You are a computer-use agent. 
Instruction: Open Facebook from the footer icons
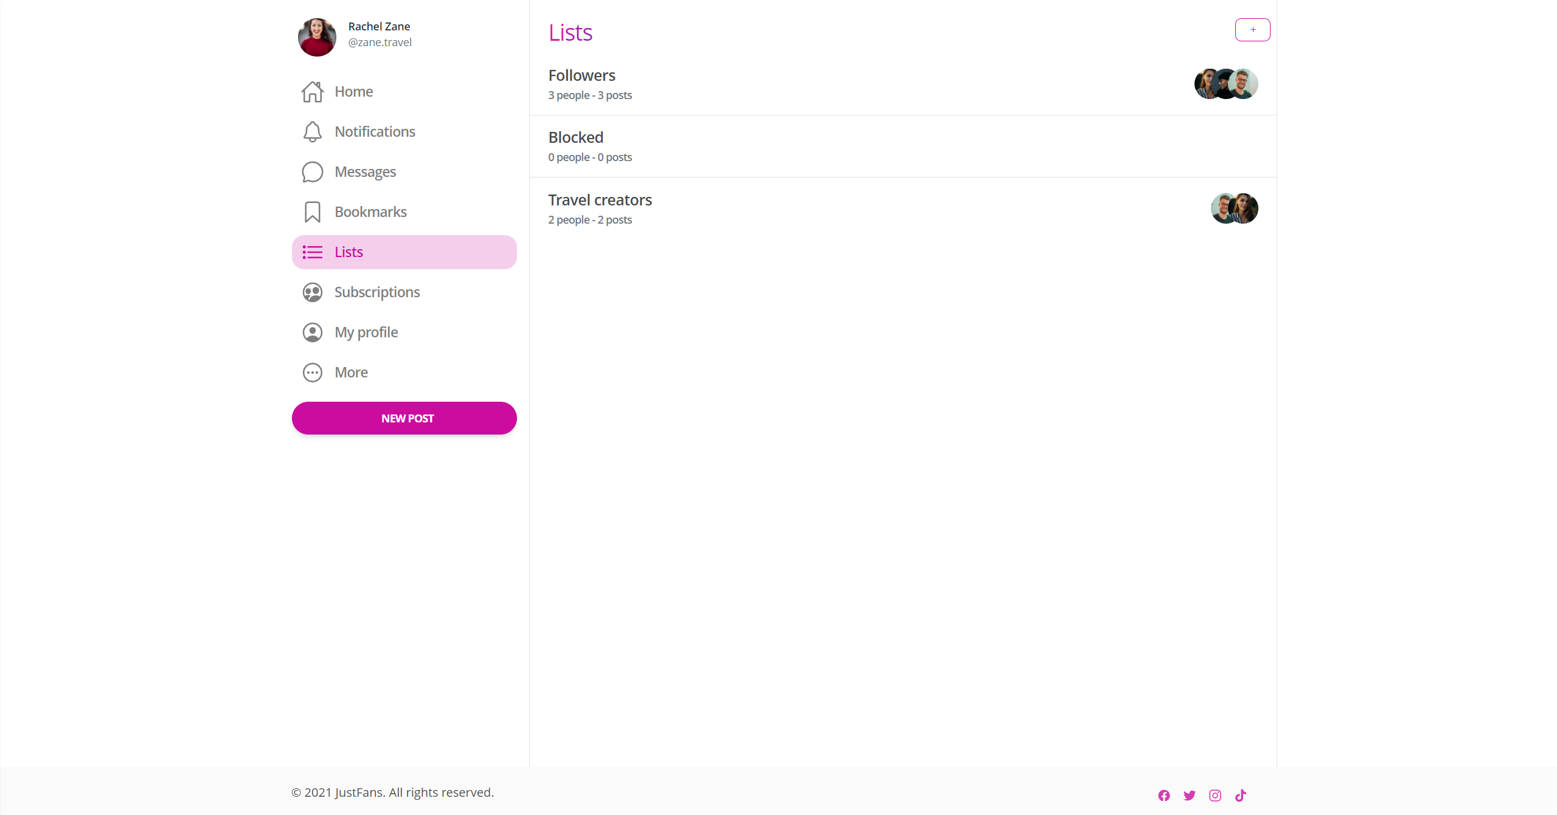tap(1163, 795)
